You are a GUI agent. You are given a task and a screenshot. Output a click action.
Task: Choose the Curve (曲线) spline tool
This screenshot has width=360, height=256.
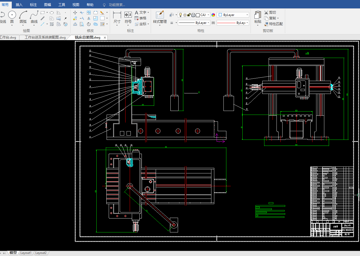coord(34,15)
